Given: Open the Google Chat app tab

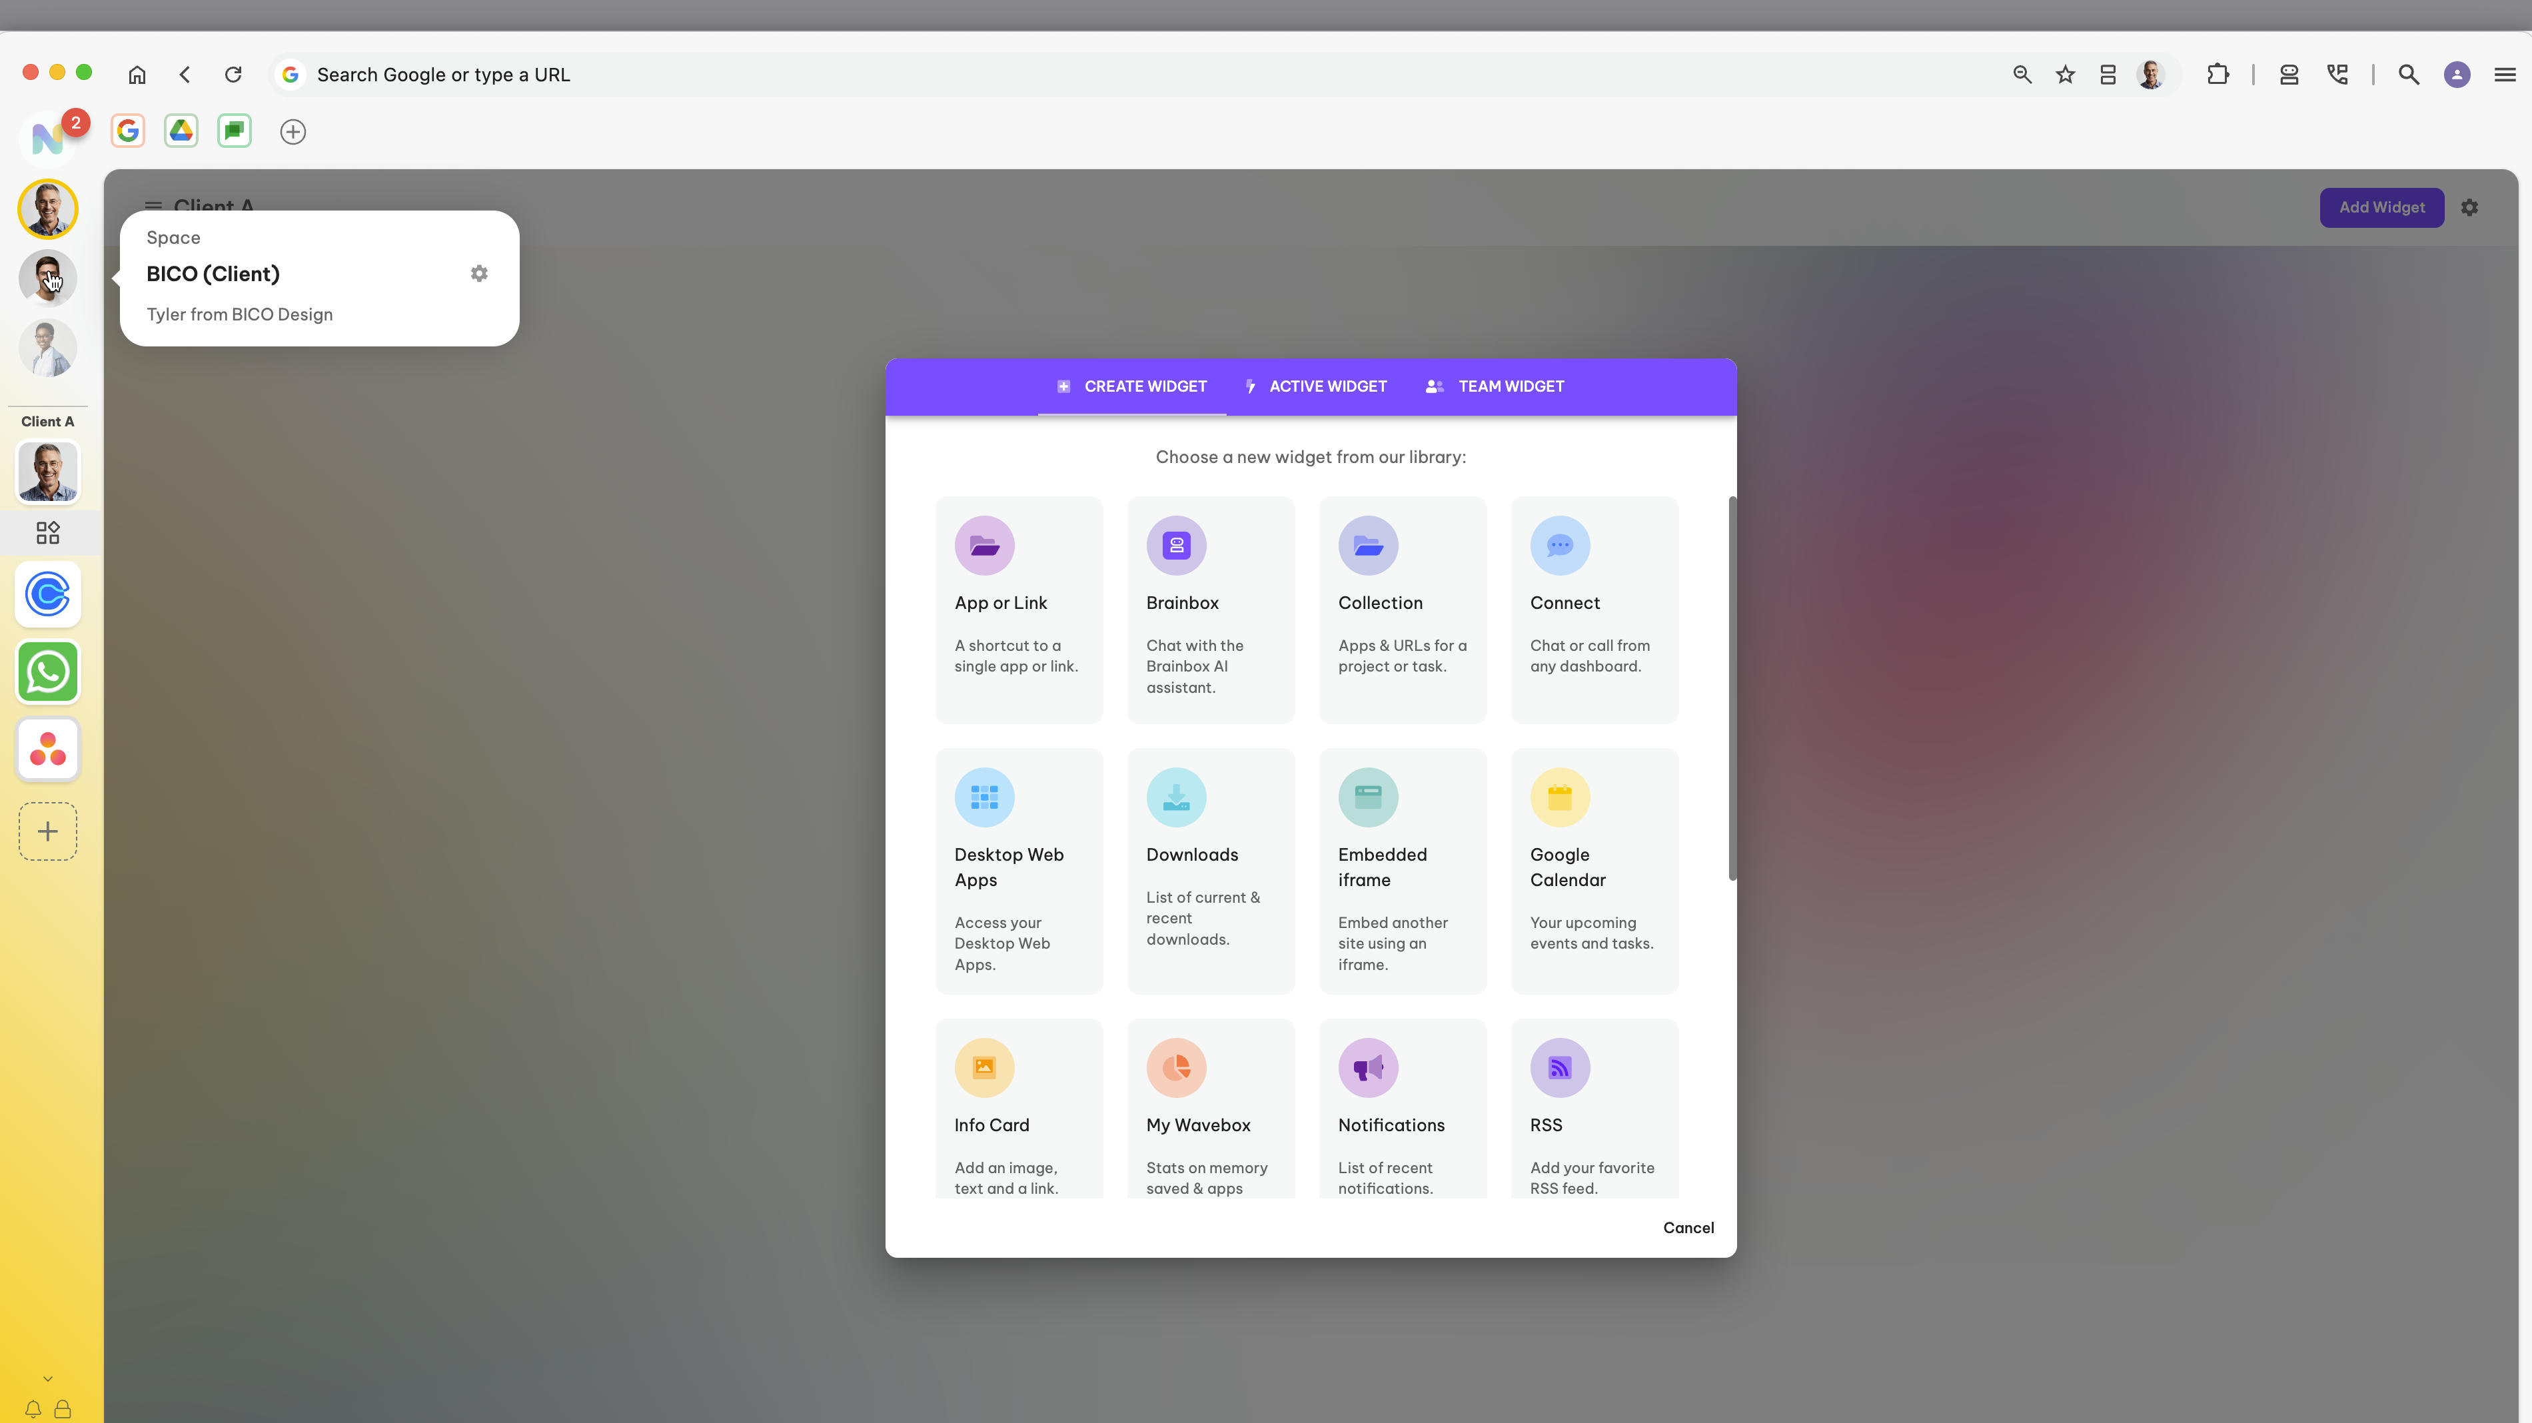Looking at the screenshot, I should (x=234, y=131).
